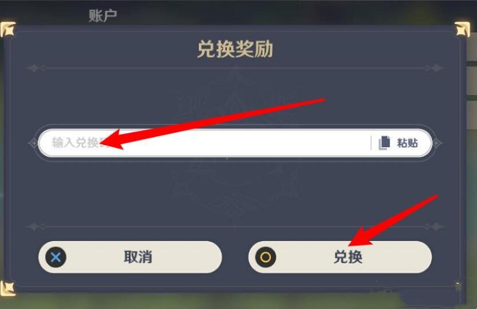Click the diamond ornament left of input field
477x309 pixels.
tap(33, 143)
